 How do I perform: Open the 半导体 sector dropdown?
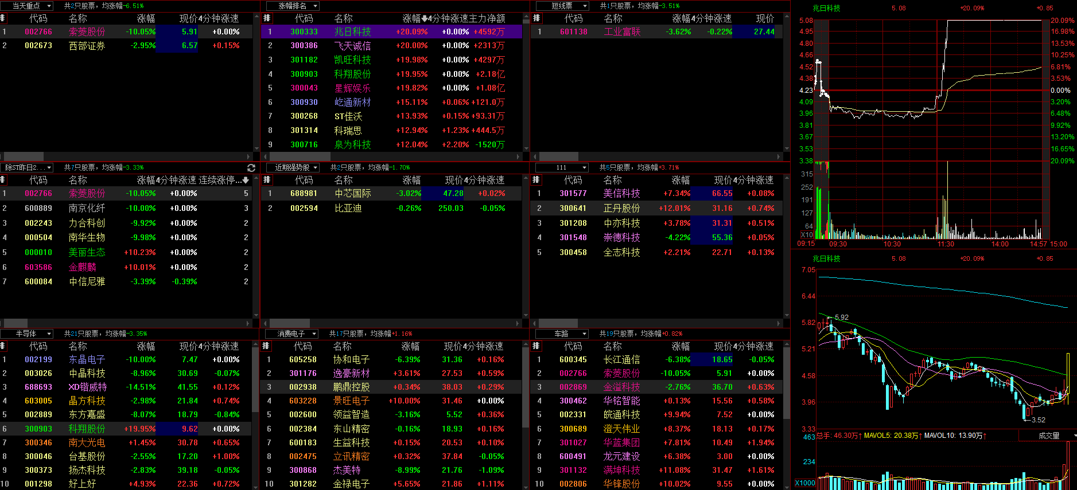[26, 334]
